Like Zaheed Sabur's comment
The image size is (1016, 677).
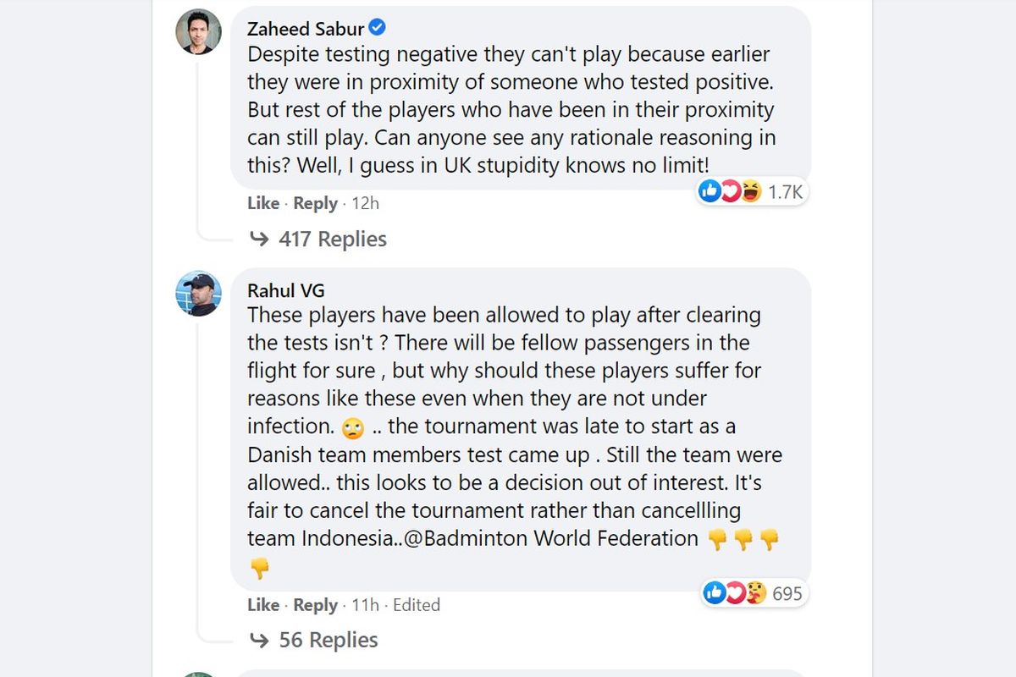tap(263, 203)
